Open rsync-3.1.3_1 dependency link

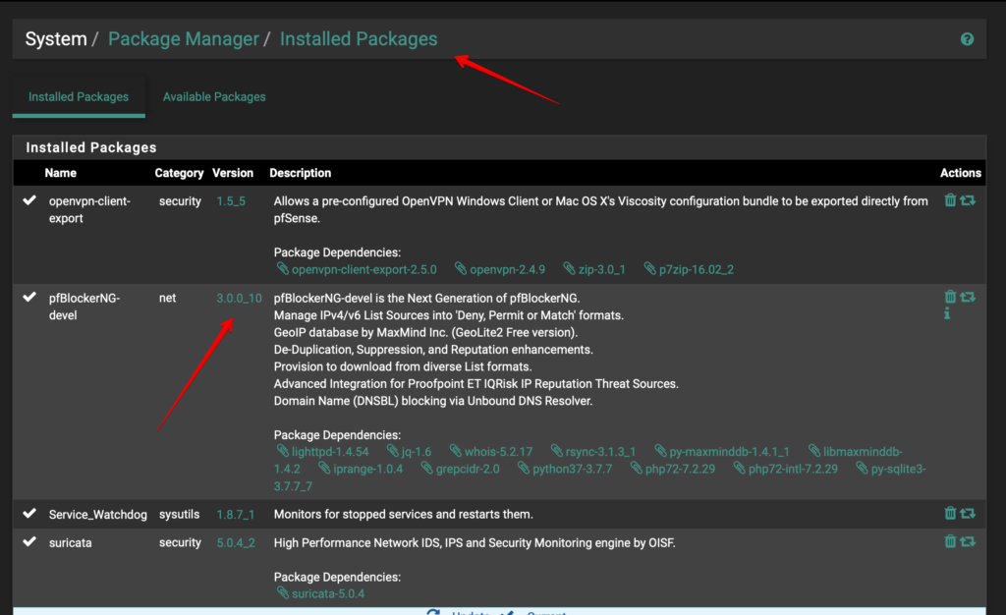[x=593, y=452]
